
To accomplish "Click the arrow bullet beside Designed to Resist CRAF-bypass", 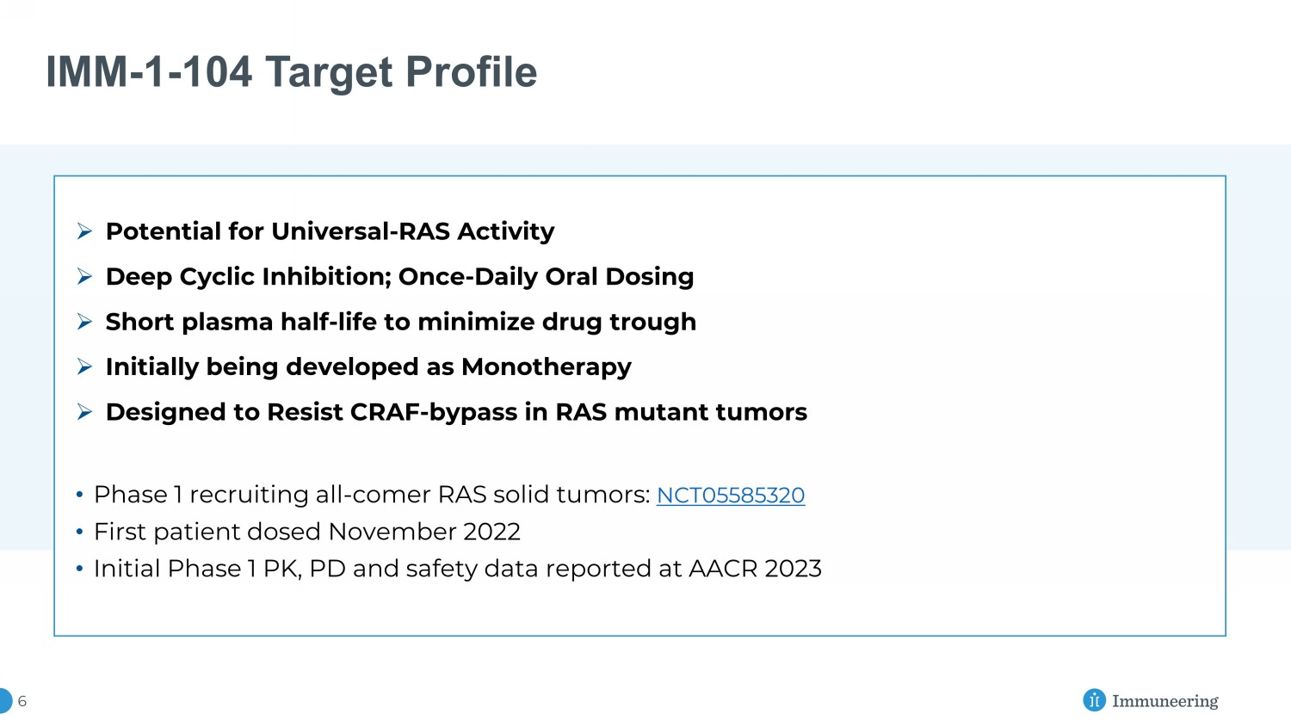I will [x=84, y=412].
